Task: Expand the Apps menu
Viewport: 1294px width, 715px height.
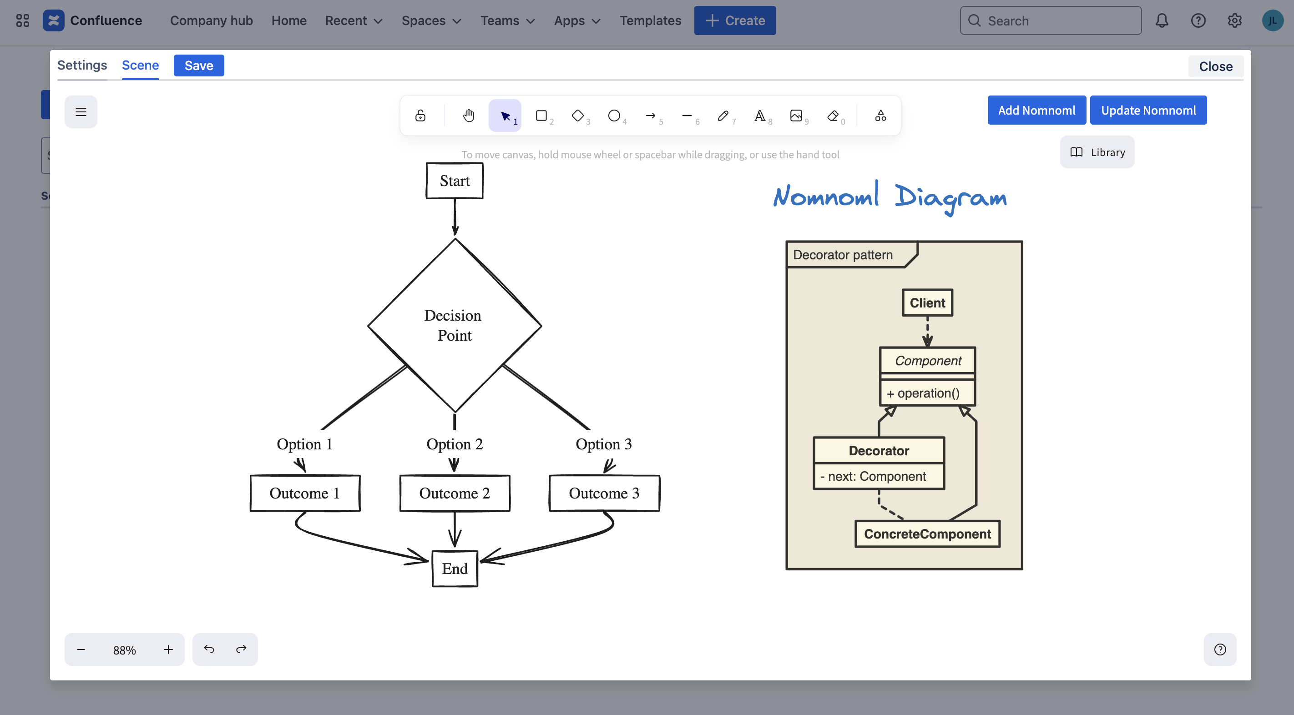Action: pos(576,20)
